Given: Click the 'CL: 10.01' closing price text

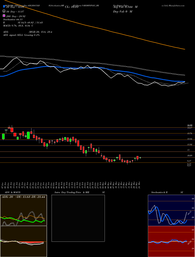Looking at the screenshot, I should [x=73, y=7].
